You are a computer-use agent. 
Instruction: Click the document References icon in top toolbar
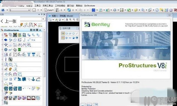[100, 10]
